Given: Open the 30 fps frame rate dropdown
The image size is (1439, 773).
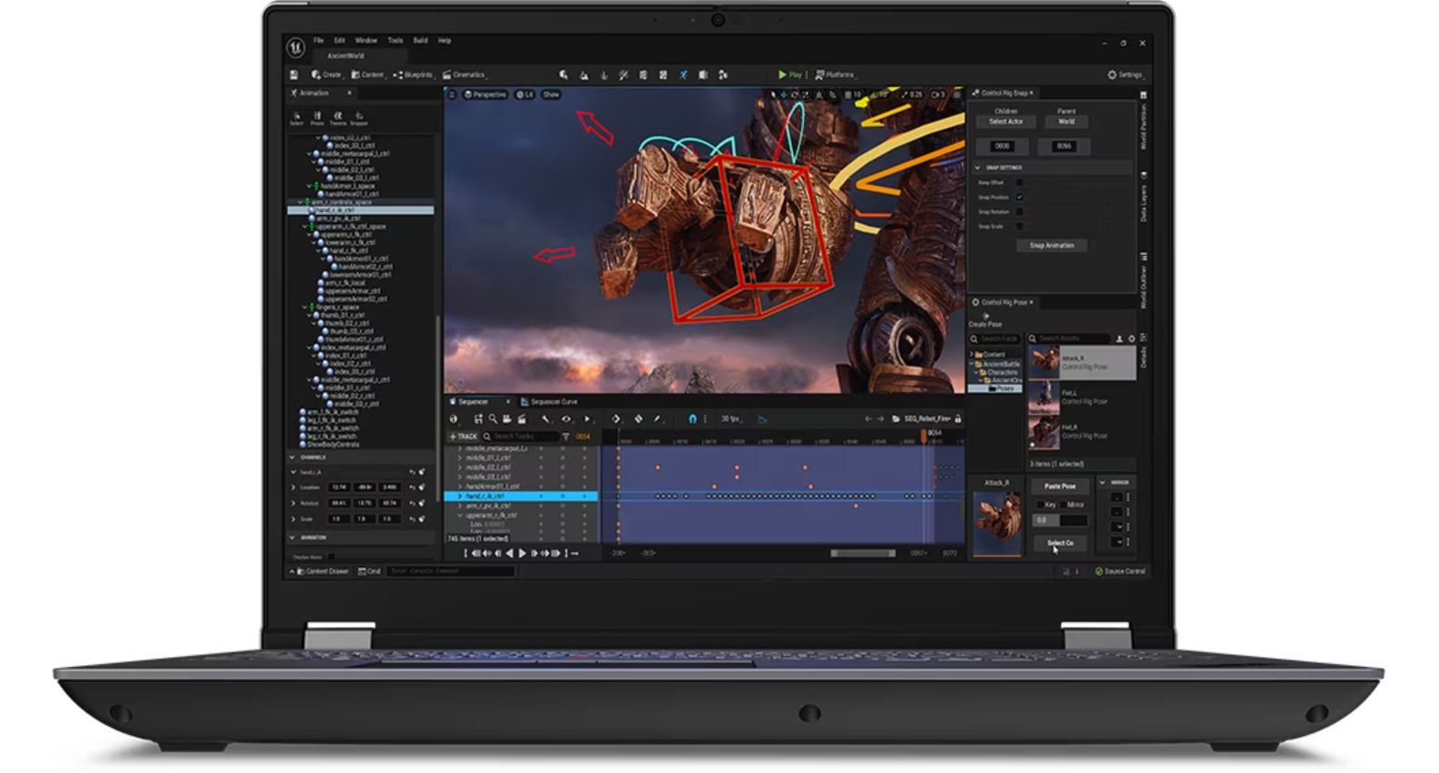Looking at the screenshot, I should point(731,419).
